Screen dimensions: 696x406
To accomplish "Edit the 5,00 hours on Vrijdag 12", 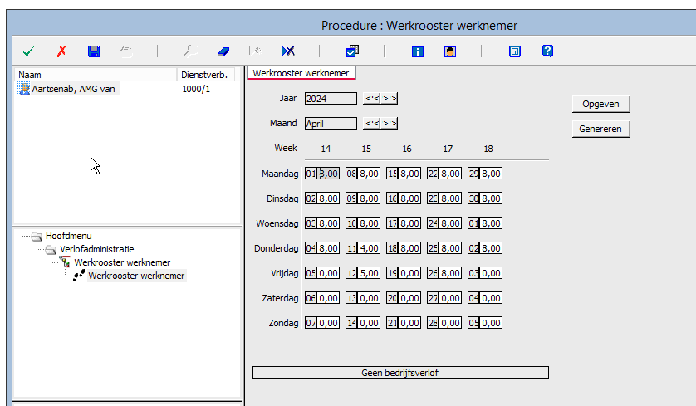I will coord(369,273).
